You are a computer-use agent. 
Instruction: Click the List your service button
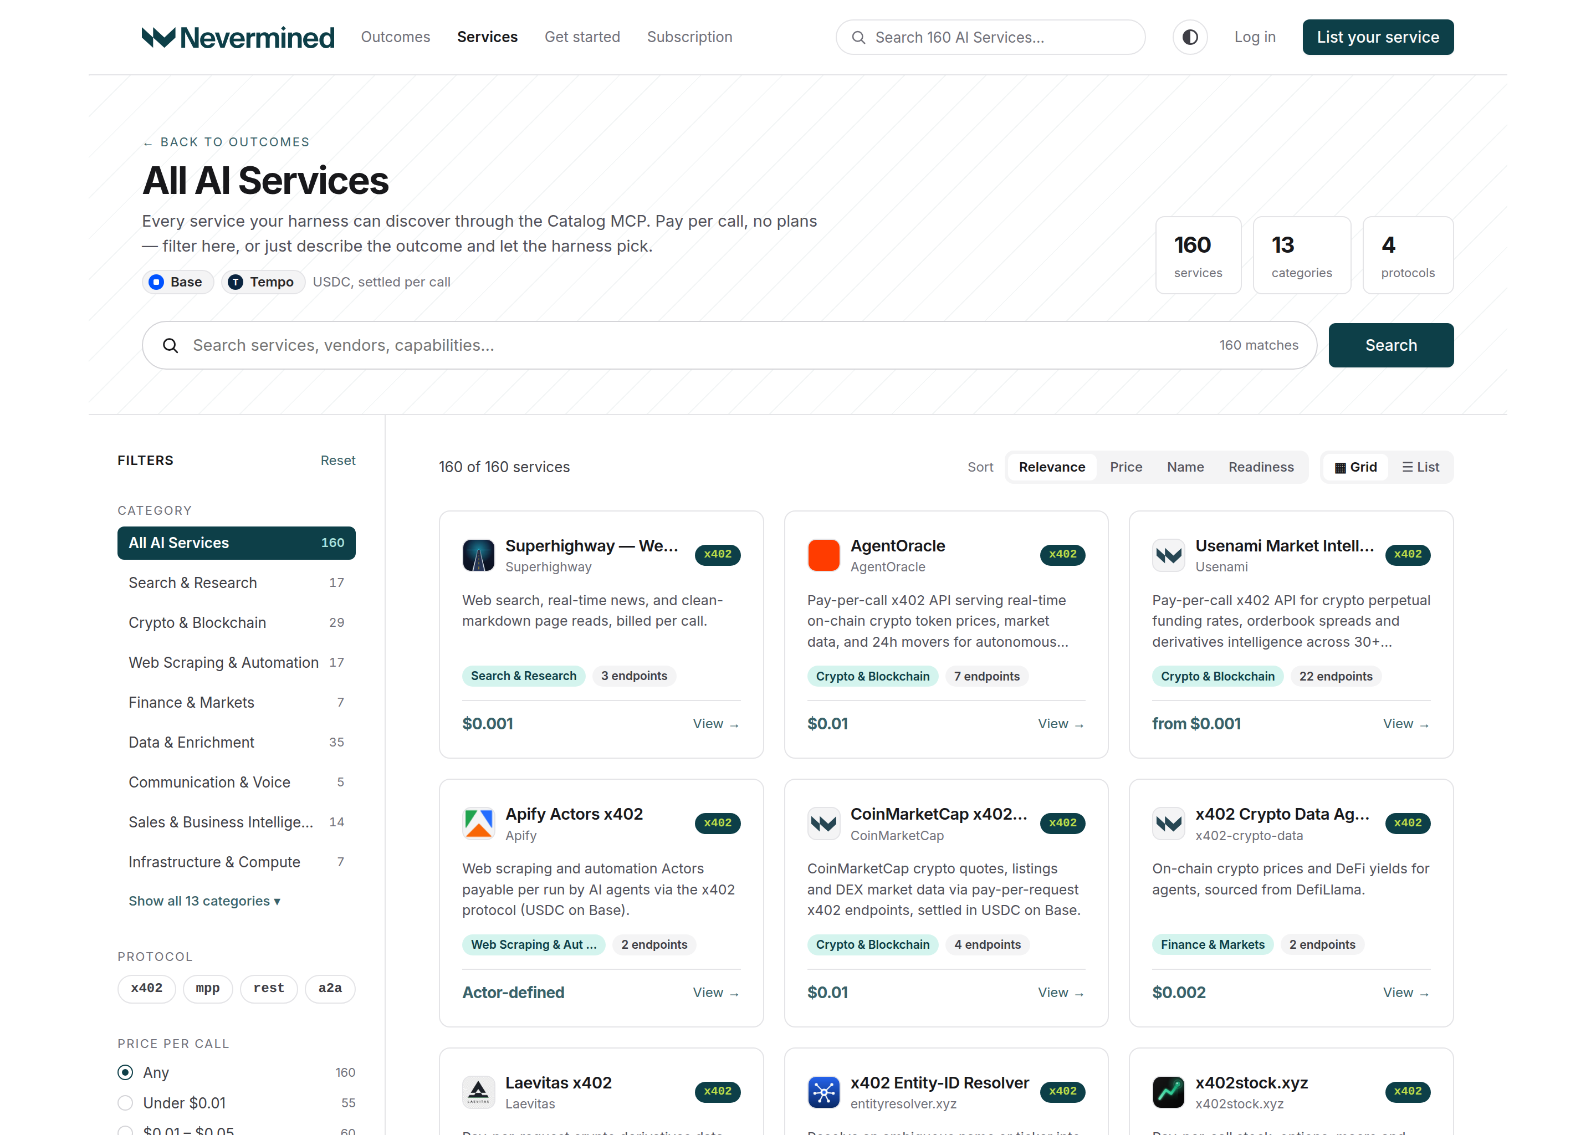[1377, 37]
